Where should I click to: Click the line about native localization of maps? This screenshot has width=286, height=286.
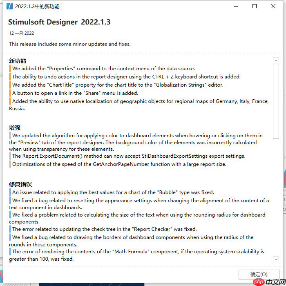coord(139,105)
